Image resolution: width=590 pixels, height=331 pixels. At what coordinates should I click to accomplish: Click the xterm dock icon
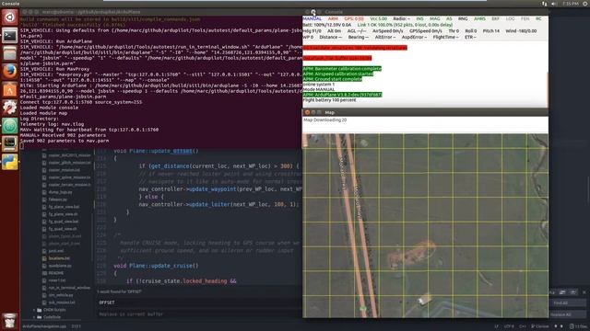coord(10,143)
